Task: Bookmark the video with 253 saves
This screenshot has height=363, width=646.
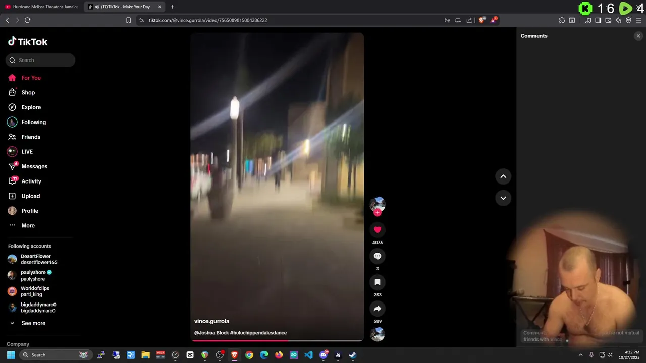Action: [x=377, y=282]
